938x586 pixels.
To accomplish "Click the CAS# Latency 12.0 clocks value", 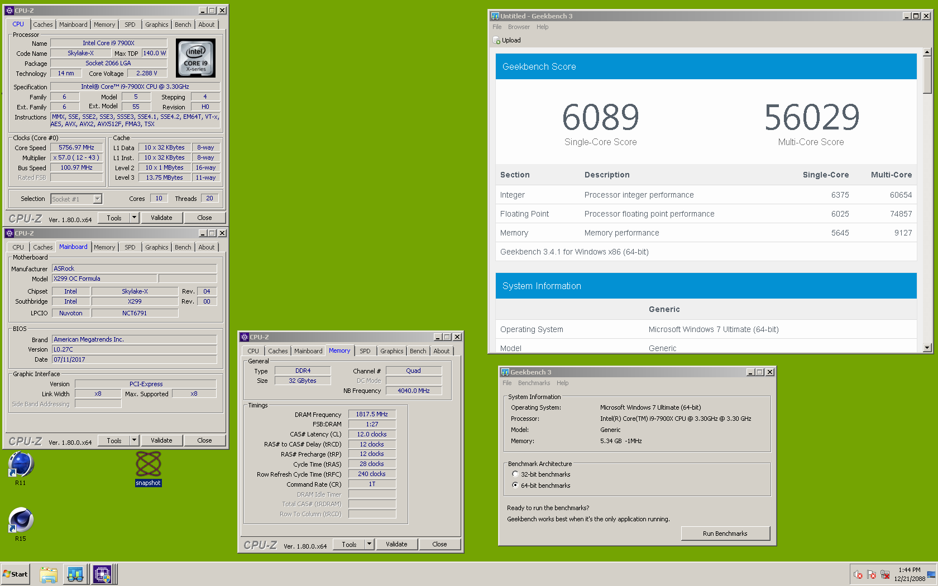I will [372, 434].
